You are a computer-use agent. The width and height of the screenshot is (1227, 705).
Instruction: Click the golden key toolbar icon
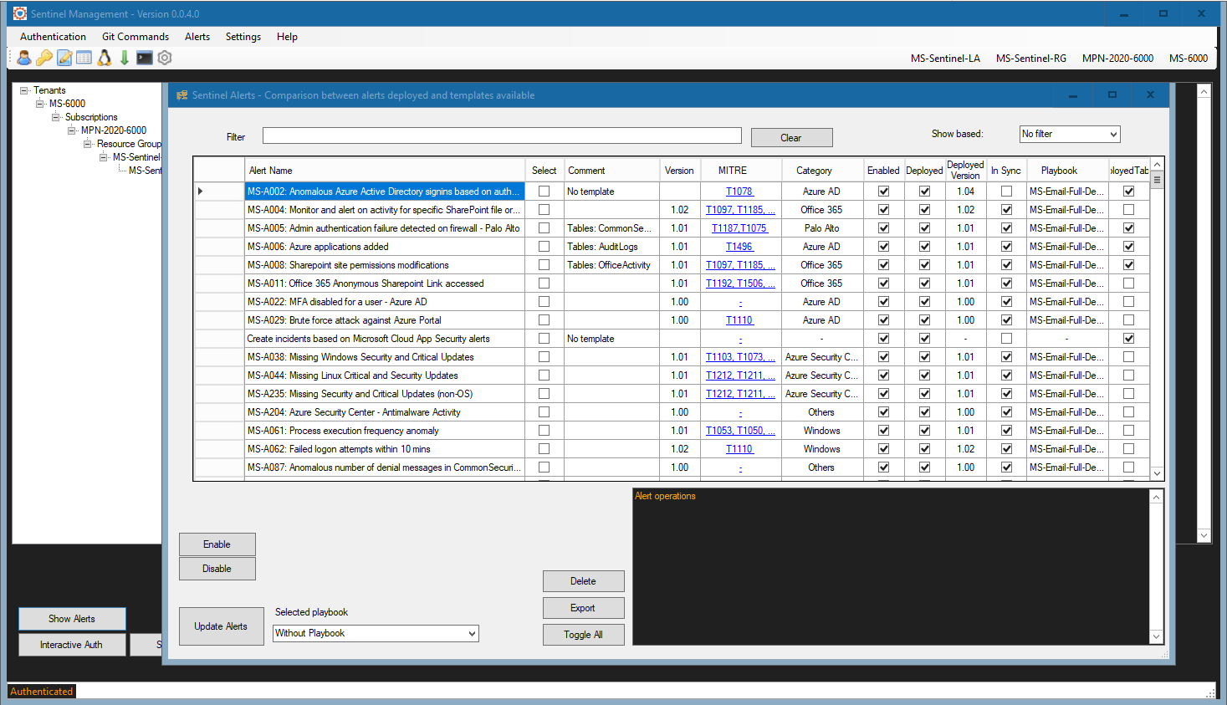[44, 58]
